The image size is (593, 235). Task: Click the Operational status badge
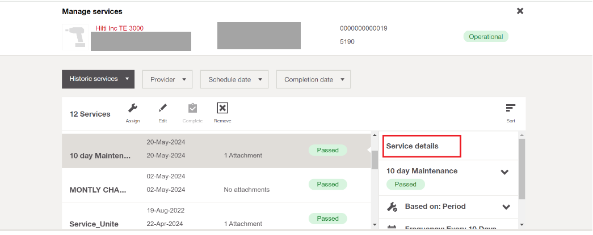coord(486,37)
